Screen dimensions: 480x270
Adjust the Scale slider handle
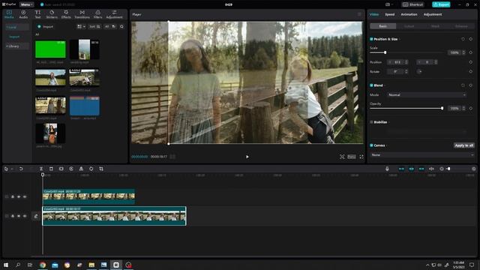[385, 52]
